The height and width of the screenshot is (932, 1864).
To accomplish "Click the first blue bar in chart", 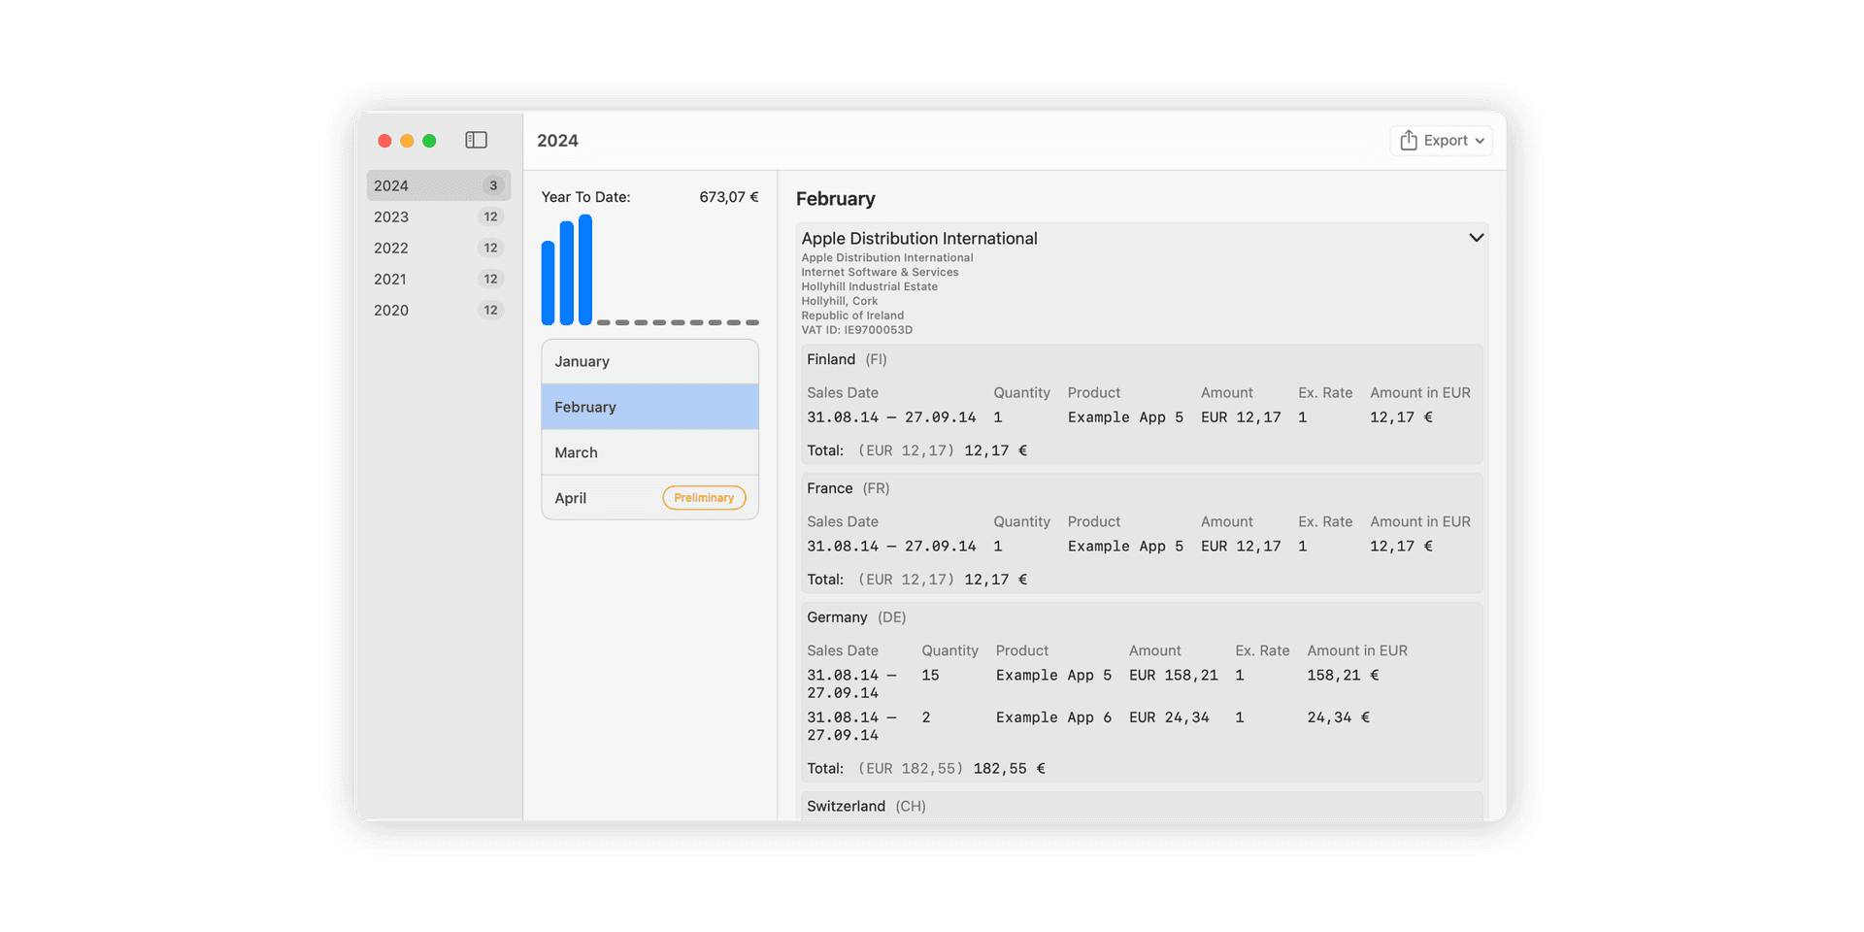I will [x=548, y=283].
